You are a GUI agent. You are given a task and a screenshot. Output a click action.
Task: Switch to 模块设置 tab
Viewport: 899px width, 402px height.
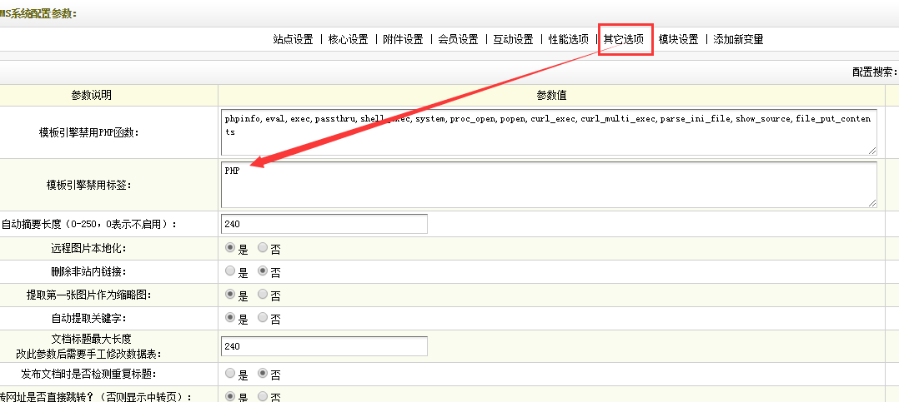678,39
